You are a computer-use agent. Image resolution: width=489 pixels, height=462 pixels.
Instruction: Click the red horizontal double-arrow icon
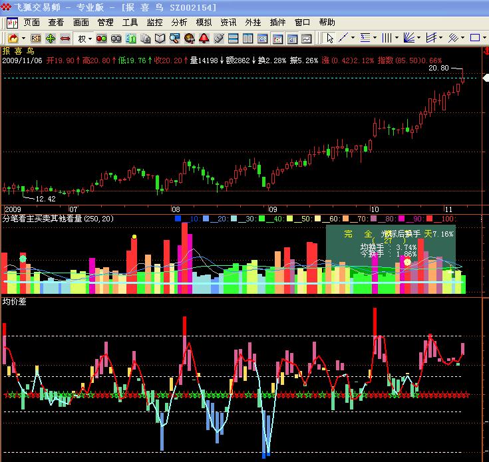(65, 39)
